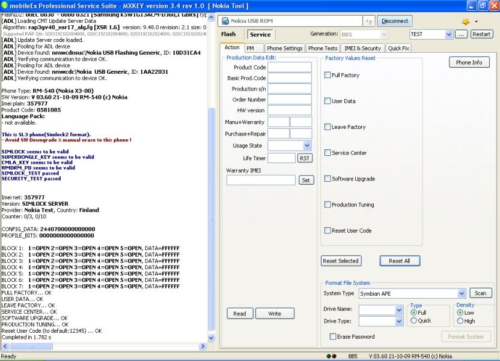
Task: Click the Disconnect button
Action: click(395, 21)
